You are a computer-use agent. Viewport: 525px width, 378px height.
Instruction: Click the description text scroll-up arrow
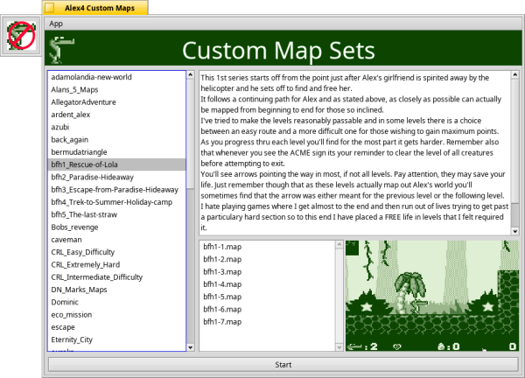[x=514, y=76]
